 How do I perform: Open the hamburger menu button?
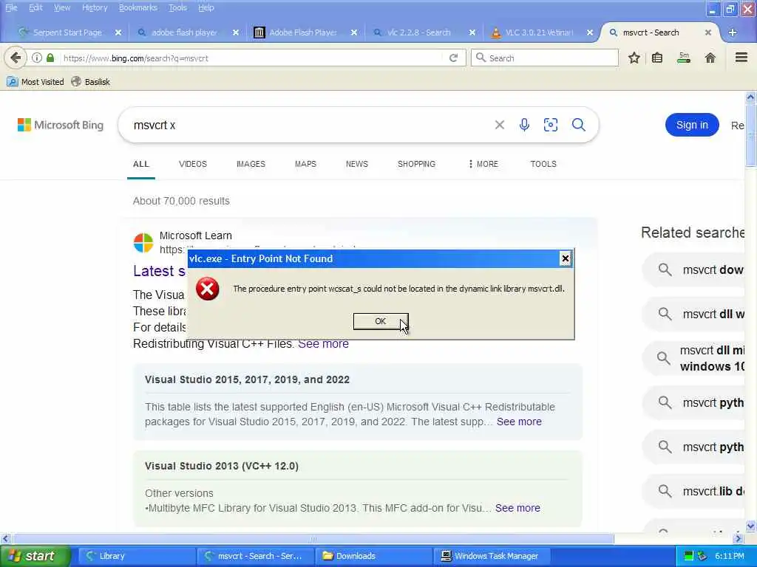point(741,58)
